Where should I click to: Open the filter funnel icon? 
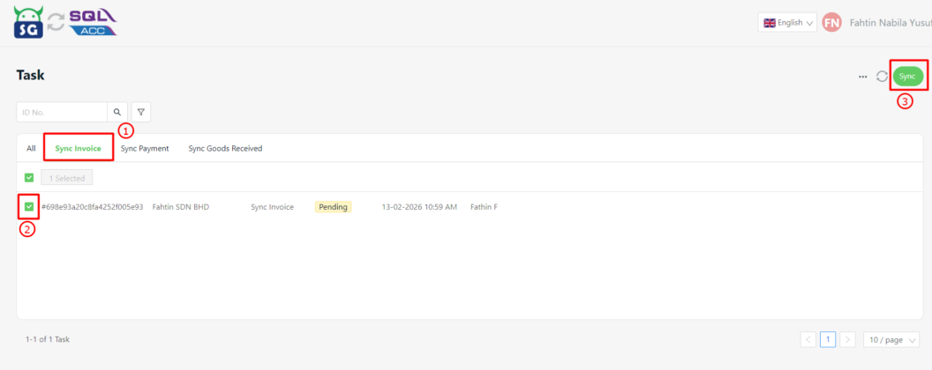coord(140,113)
